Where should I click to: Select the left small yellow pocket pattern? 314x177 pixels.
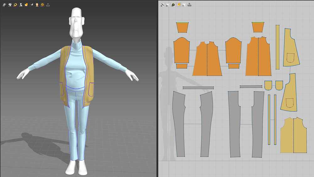click(268, 86)
